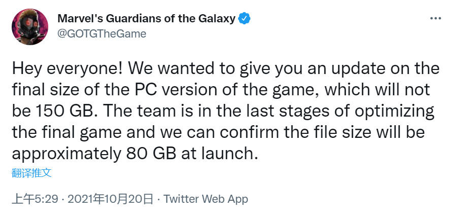This screenshot has height=218, width=455.
Task: Click the 翻译推文 translate tweet link
Action: pos(31,172)
